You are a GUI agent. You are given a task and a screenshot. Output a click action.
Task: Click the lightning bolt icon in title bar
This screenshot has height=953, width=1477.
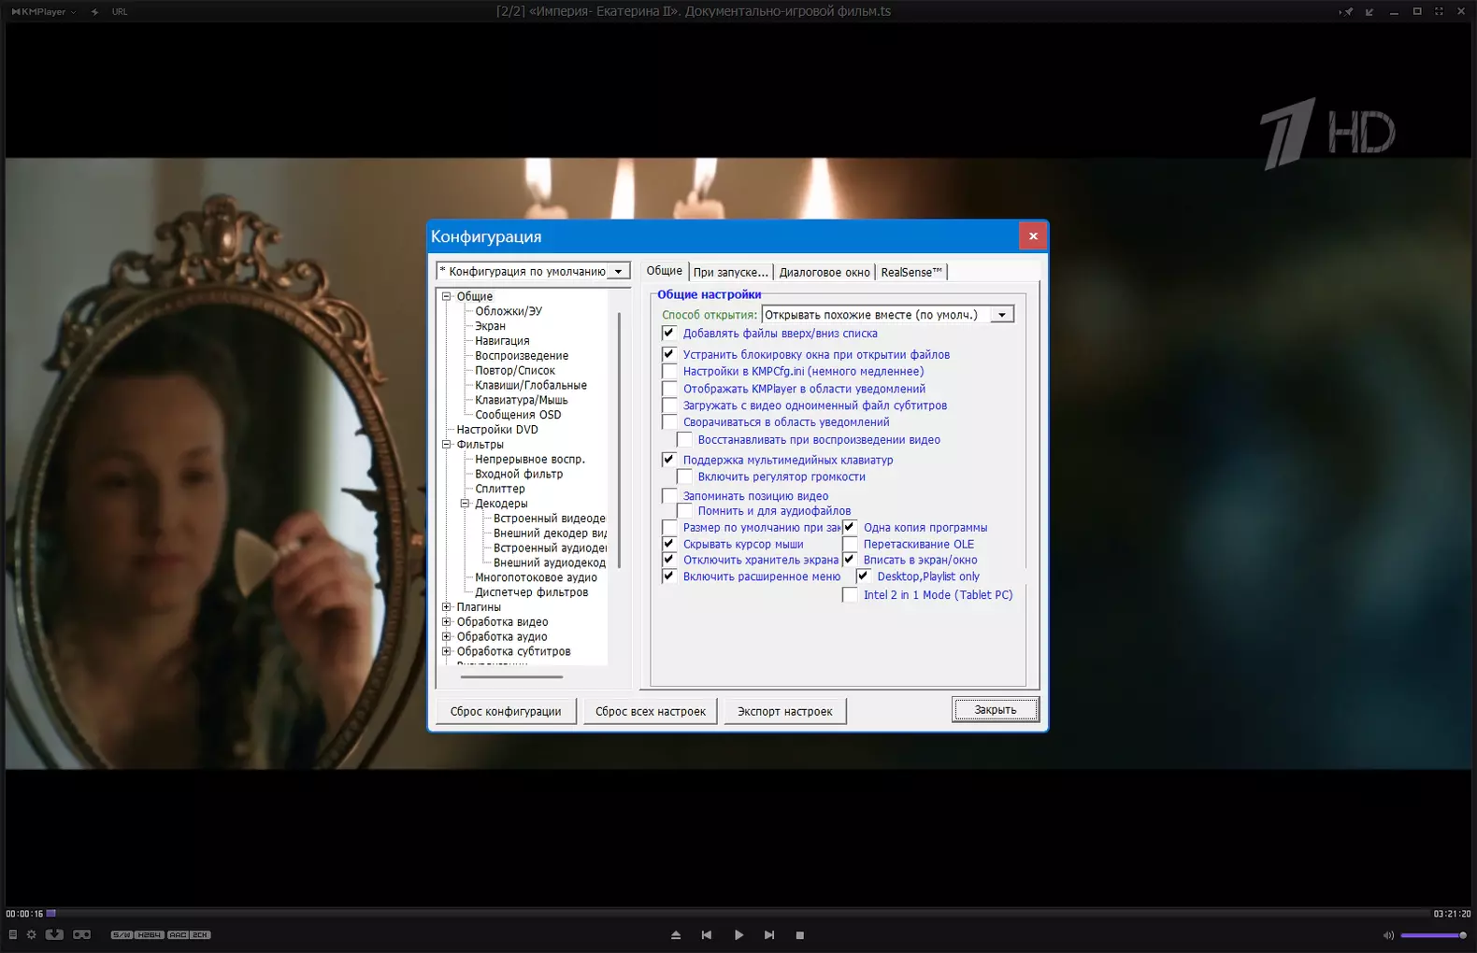(94, 12)
